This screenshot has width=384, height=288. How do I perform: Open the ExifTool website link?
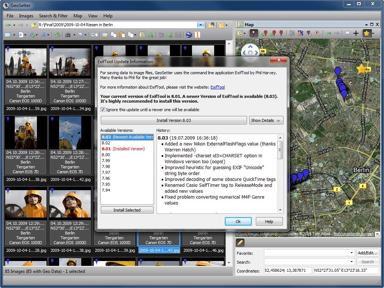tap(217, 87)
